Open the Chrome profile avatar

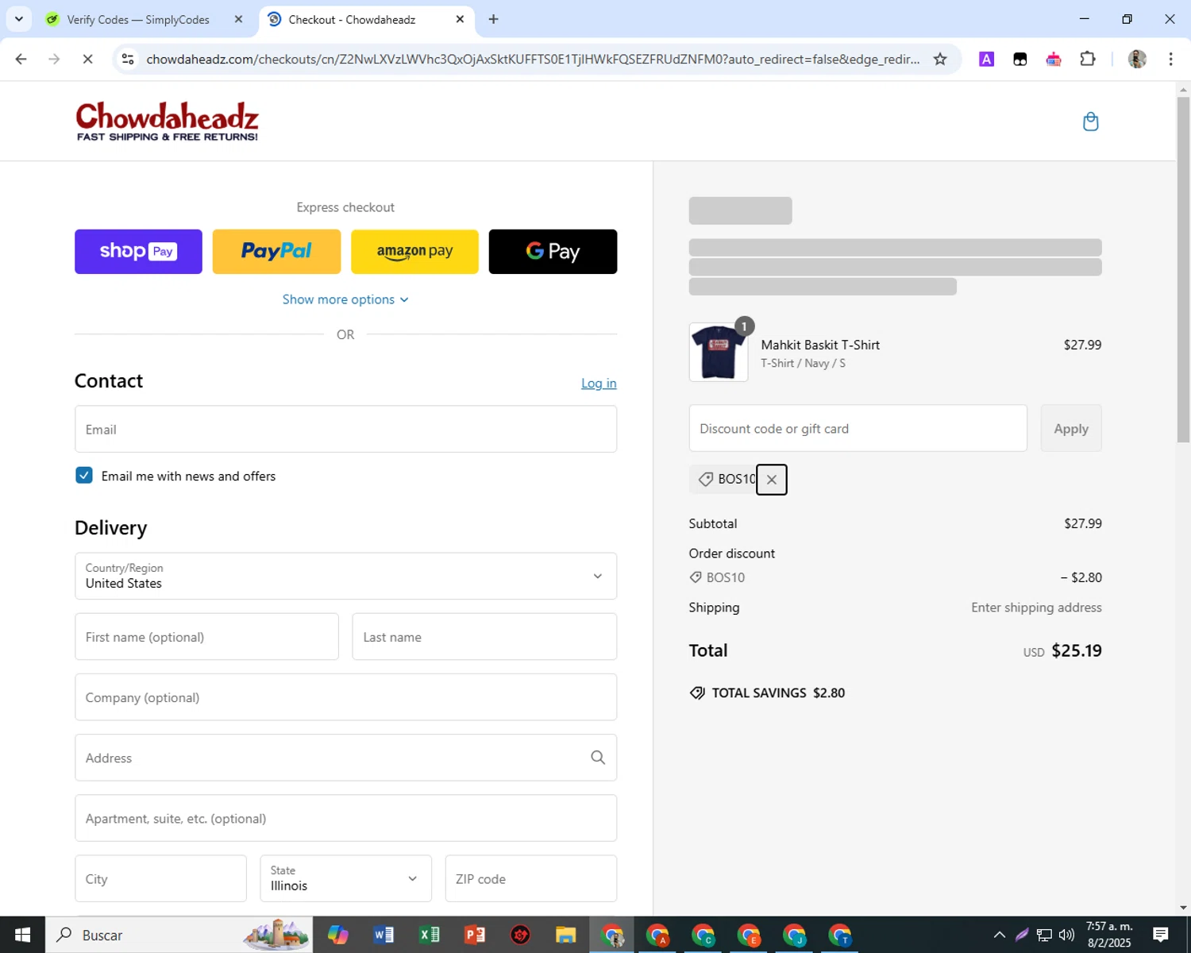coord(1137,59)
